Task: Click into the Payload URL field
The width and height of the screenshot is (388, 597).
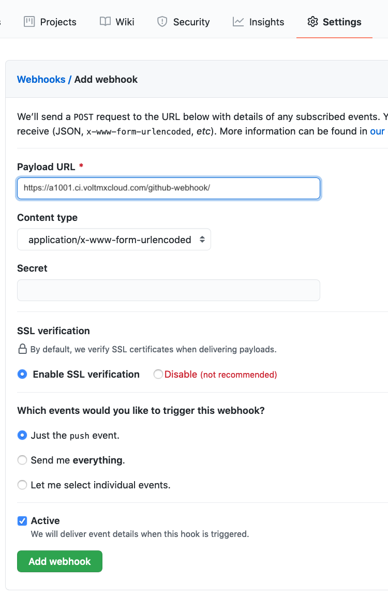Action: coord(168,188)
